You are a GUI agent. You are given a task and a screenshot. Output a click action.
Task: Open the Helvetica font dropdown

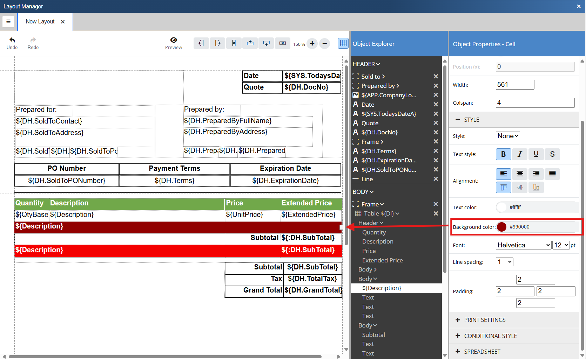pyautogui.click(x=523, y=245)
